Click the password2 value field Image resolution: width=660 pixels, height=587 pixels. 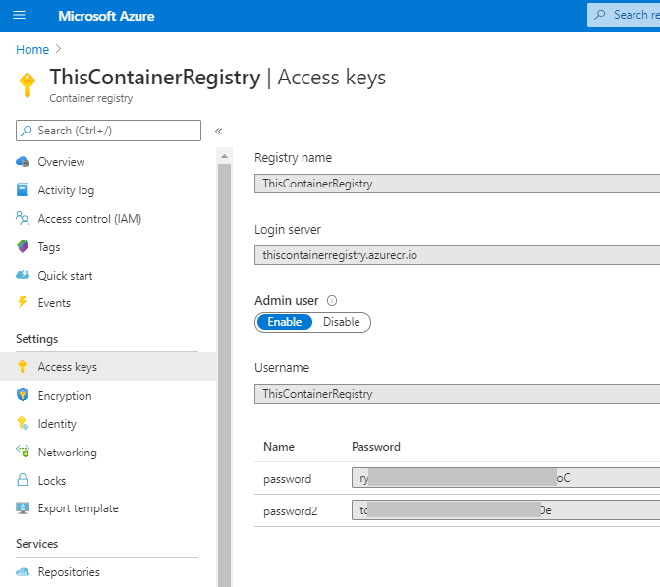point(506,510)
